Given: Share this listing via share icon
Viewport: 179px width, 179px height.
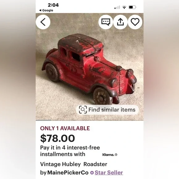Looking at the screenshot, I should point(120,22).
